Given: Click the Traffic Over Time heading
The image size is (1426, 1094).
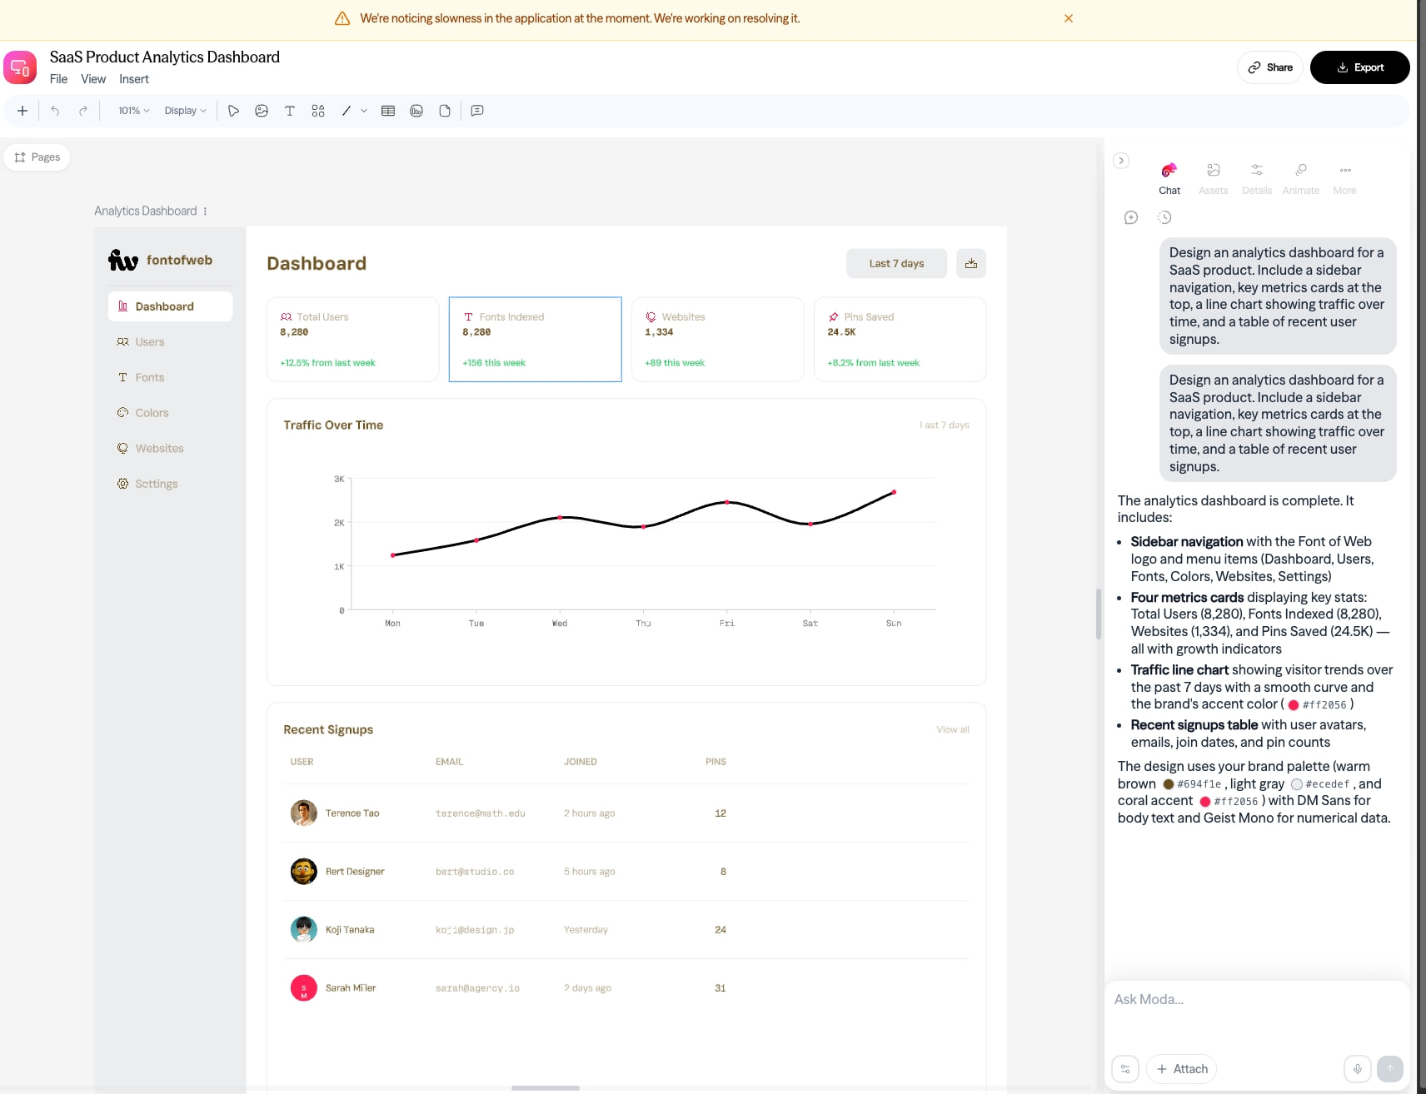Looking at the screenshot, I should click(x=333, y=425).
